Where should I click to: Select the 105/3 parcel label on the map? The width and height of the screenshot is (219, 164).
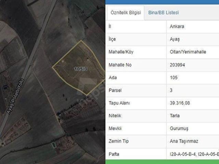pos(81,69)
